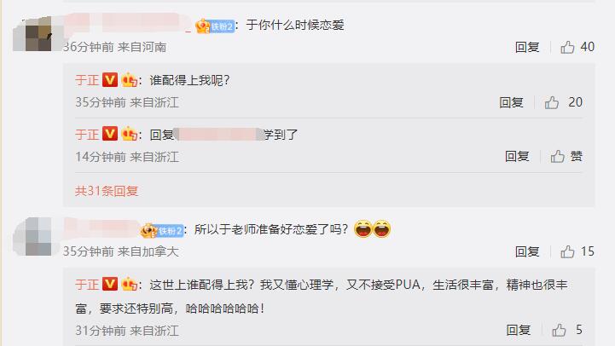Reply to '所以于老师准备好恋爱了吗?' comment
The width and height of the screenshot is (615, 346).
click(x=527, y=251)
